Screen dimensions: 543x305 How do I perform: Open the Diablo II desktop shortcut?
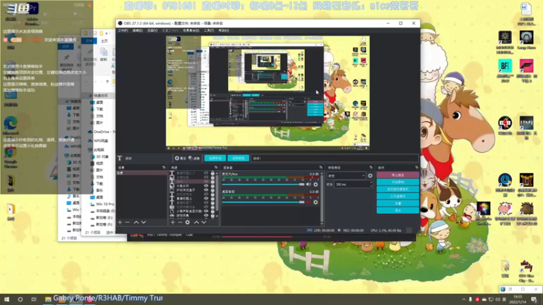[x=527, y=184]
